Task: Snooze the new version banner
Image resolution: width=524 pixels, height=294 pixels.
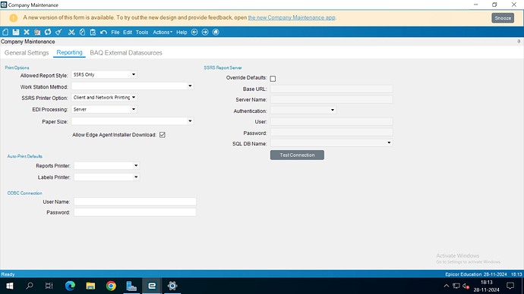Action: [503, 18]
